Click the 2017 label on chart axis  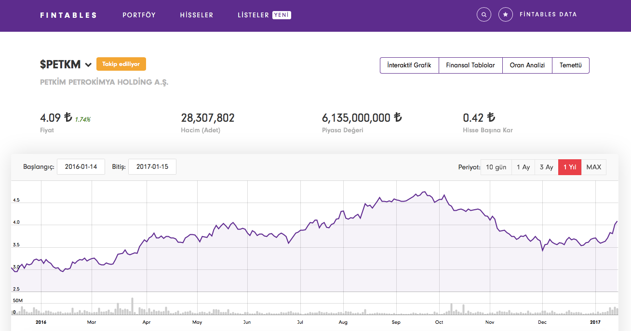point(596,322)
